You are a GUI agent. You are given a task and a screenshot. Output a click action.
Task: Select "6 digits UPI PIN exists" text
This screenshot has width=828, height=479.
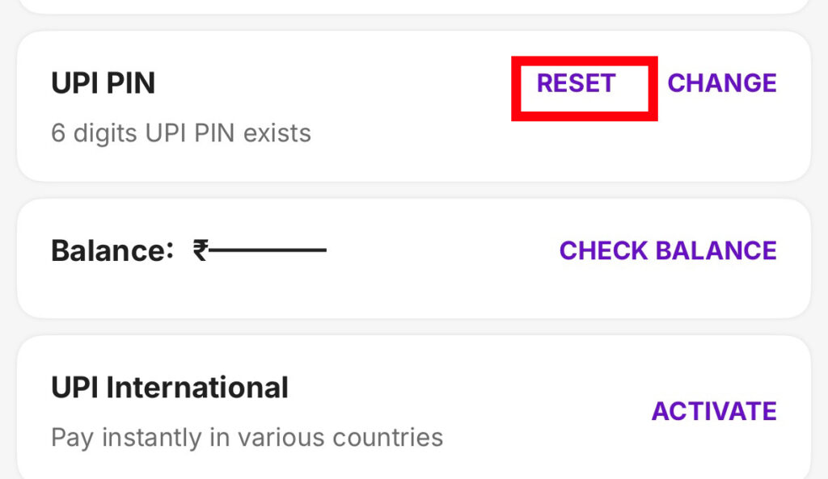pos(180,132)
